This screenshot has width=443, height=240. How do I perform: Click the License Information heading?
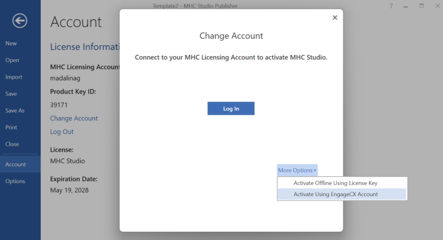[85, 46]
